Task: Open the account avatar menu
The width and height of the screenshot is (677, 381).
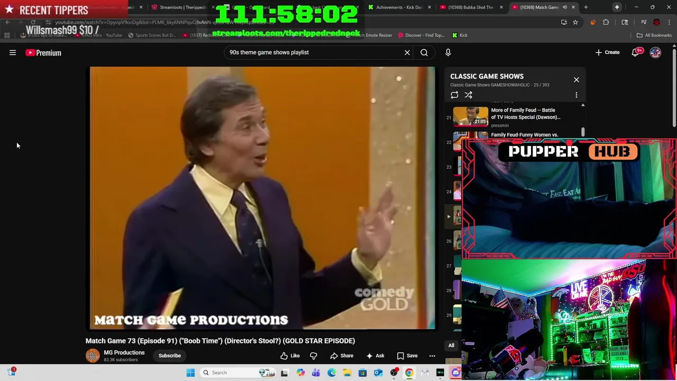Action: [x=655, y=52]
